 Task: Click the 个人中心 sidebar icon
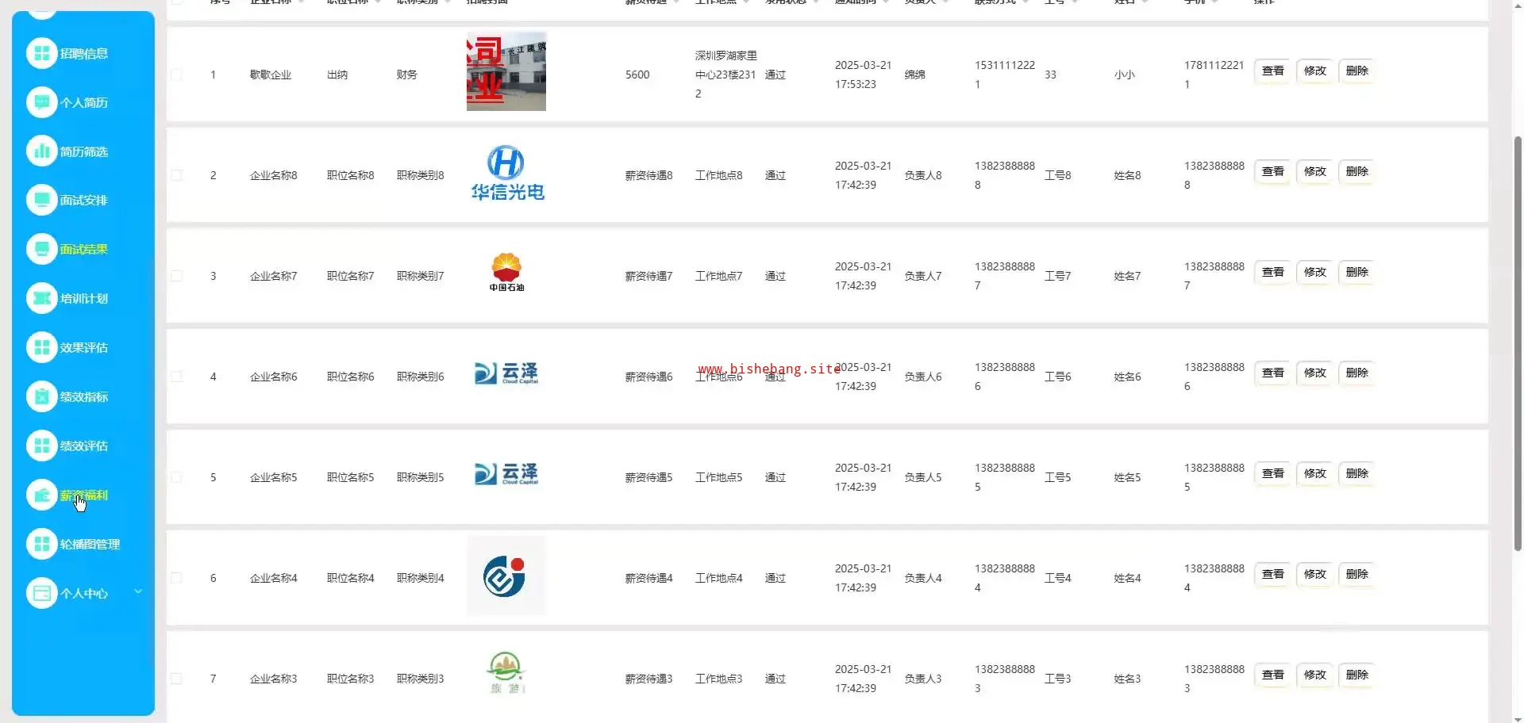point(41,593)
